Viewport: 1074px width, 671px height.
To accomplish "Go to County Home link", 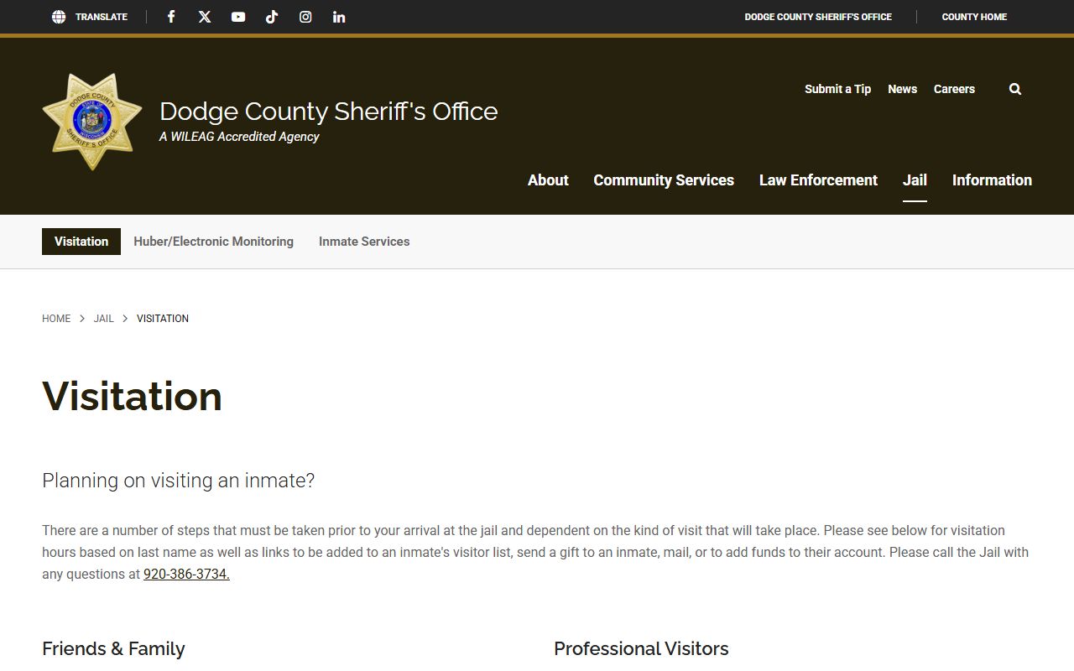I will coord(974,17).
